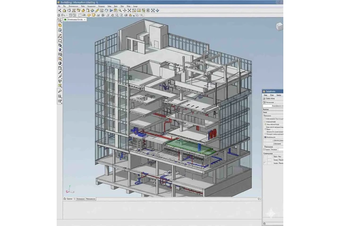
Task: Select the four-way crosshair pan icon
Action: point(125,10)
